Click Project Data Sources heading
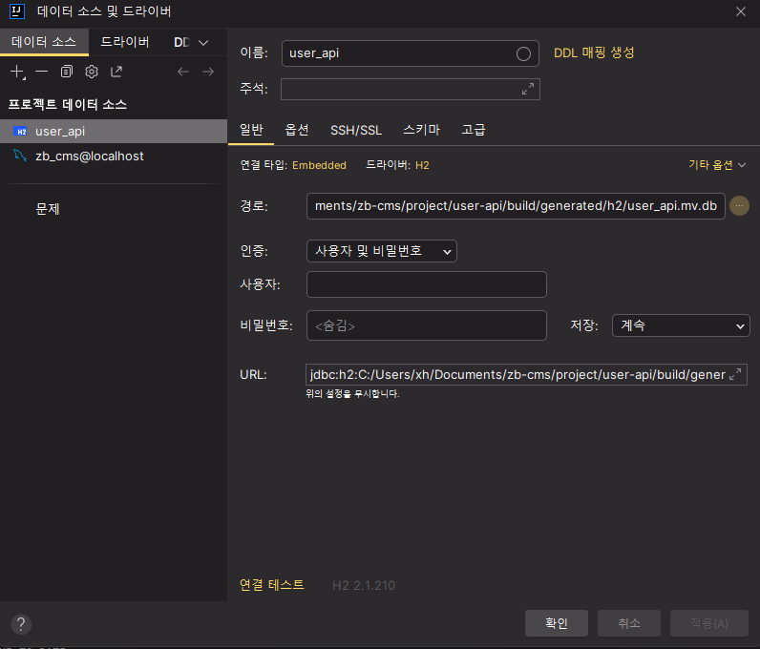Screen dimensions: 760x649 pos(68,104)
